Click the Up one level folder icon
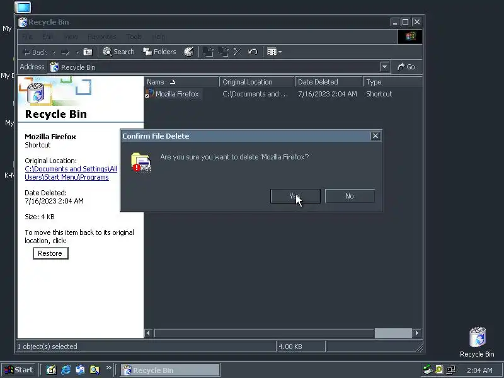Viewport: 504px width, 378px height. pyautogui.click(x=88, y=52)
